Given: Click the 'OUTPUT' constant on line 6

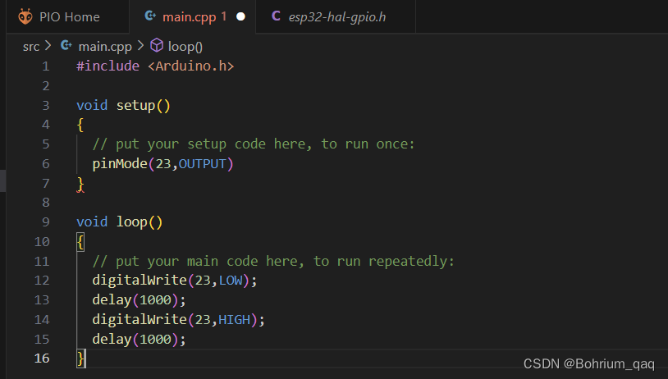Looking at the screenshot, I should 202,164.
